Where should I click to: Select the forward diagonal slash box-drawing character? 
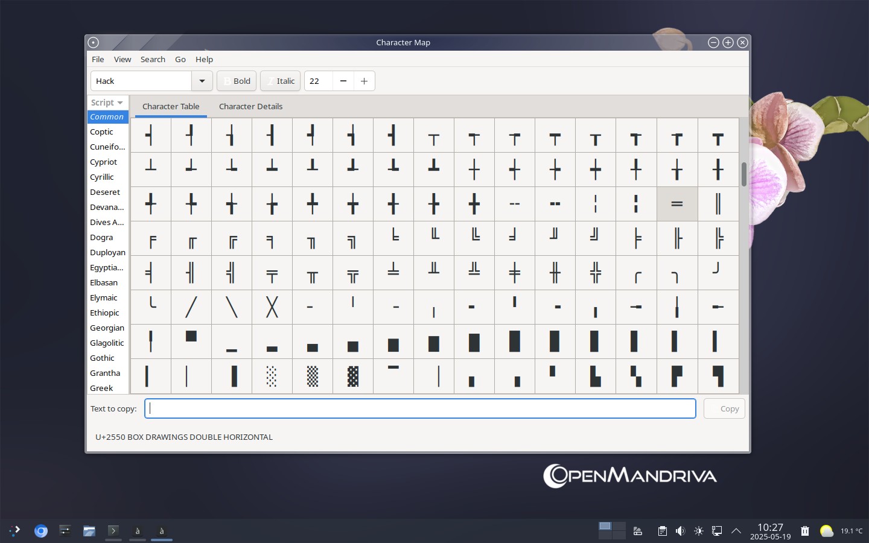pyautogui.click(x=191, y=307)
